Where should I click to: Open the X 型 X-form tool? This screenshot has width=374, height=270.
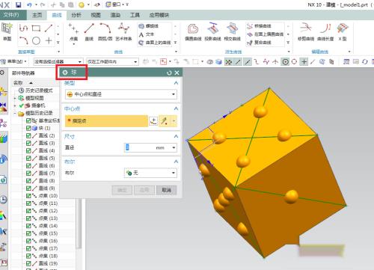point(343,32)
